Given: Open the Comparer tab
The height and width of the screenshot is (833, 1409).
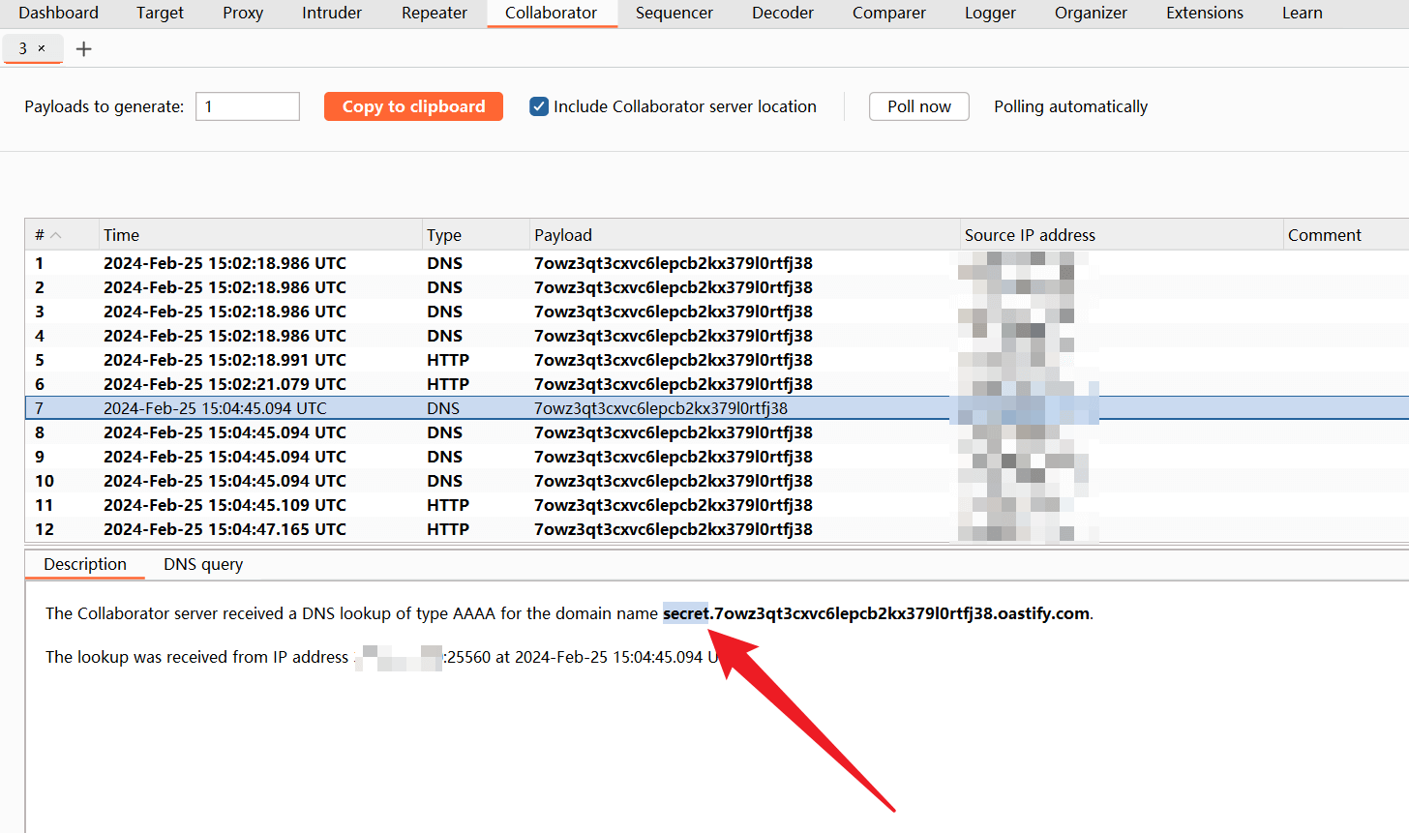Looking at the screenshot, I should click(x=889, y=13).
